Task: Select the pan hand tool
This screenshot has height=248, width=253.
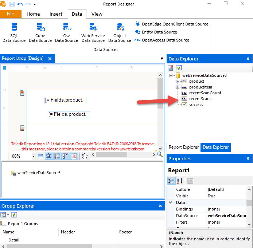Action: pyautogui.click(x=85, y=156)
